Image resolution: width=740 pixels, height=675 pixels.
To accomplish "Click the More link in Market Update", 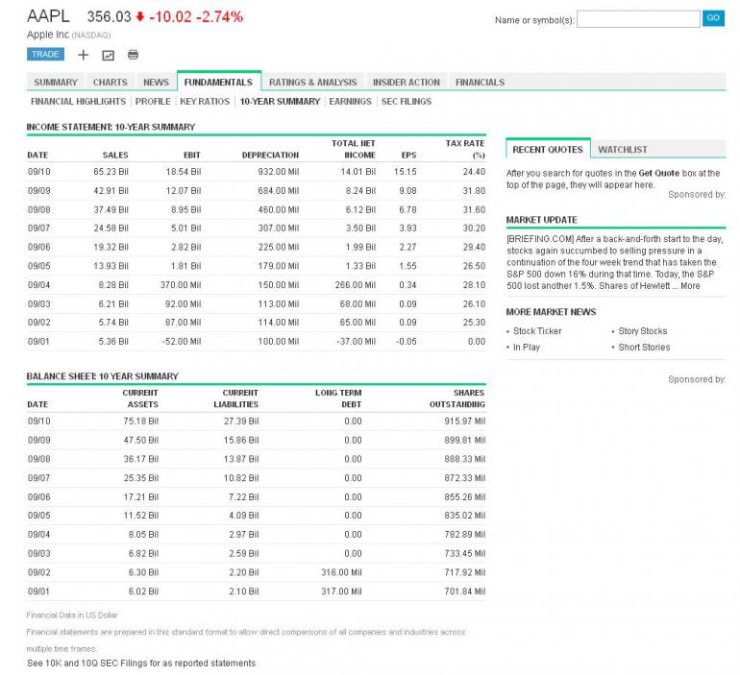I will (x=690, y=285).
